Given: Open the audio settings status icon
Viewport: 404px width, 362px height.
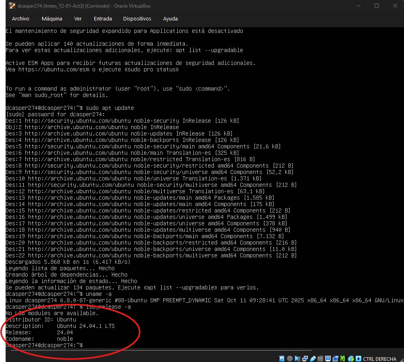Looking at the screenshot, I should coord(297,358).
